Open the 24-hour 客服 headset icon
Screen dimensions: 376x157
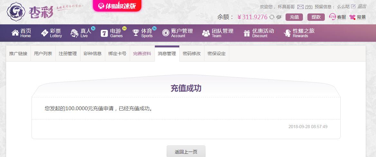[332, 17]
